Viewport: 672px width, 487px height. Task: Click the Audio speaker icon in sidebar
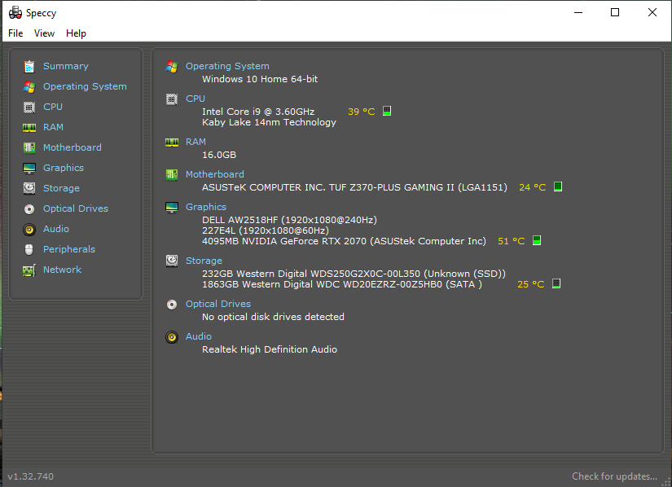29,230
